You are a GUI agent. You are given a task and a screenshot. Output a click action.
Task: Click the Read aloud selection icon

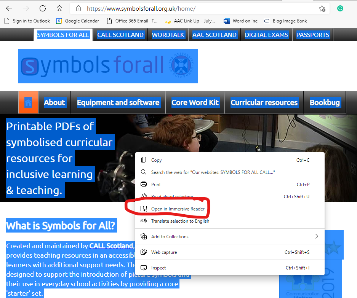[x=144, y=196]
